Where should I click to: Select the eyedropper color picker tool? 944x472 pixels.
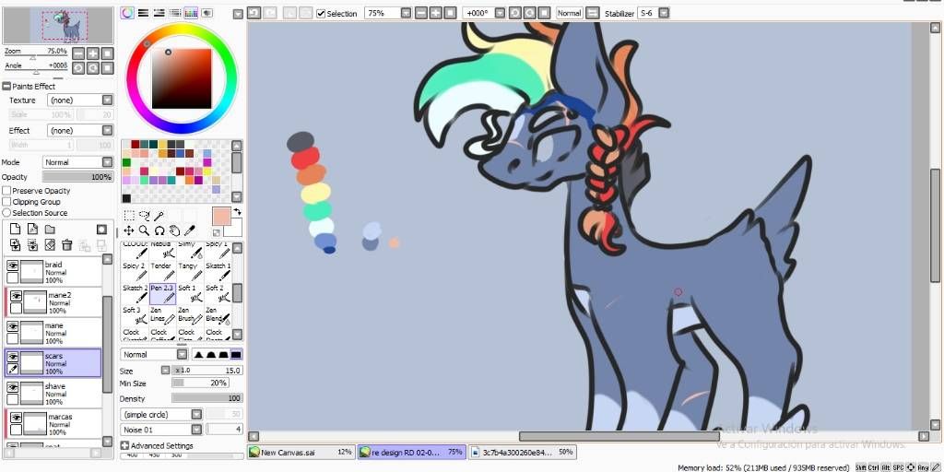[x=189, y=230]
